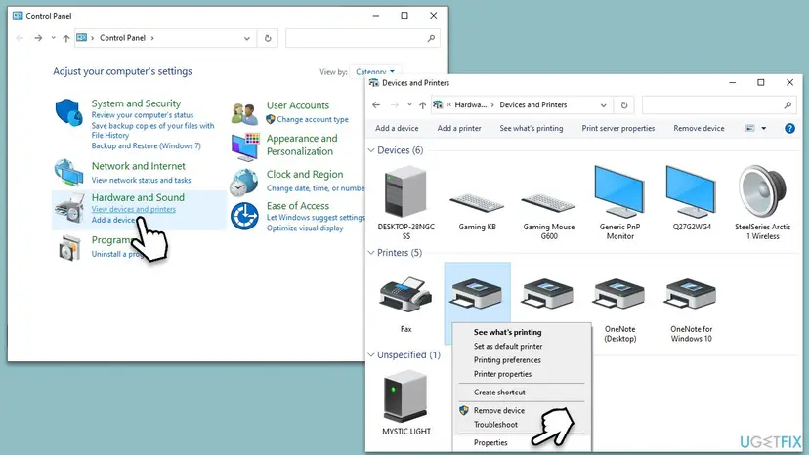
Task: Open View devices and printers link
Action: [x=134, y=210]
